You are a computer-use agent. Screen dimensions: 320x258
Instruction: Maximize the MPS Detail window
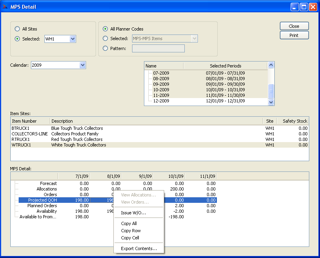click(304, 6)
